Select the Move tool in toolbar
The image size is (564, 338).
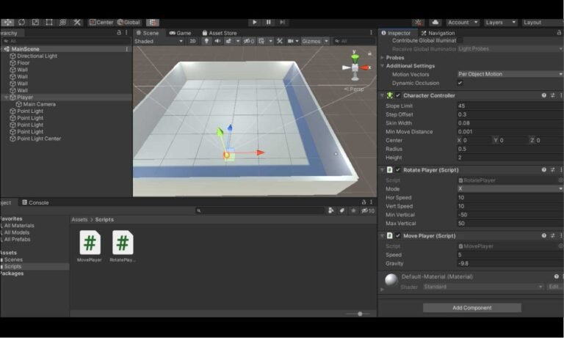click(x=7, y=22)
